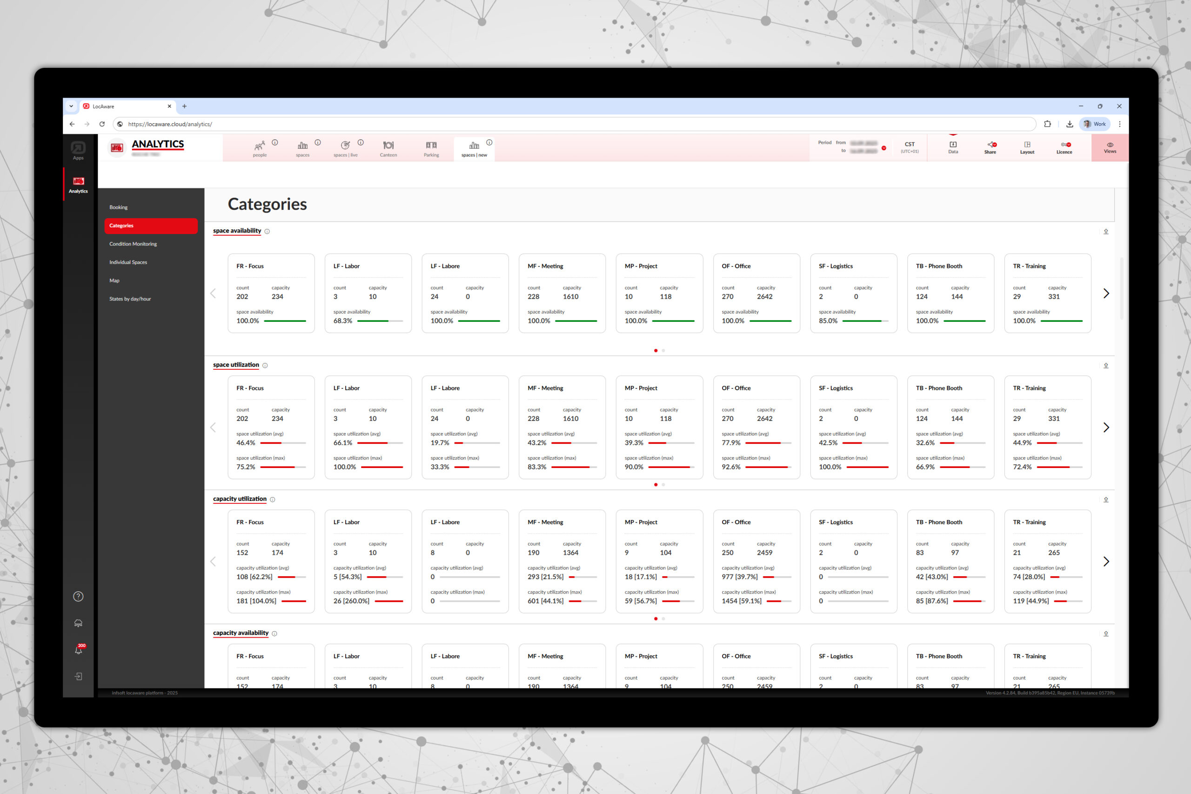Image resolution: width=1191 pixels, height=794 pixels.
Task: Pin the capacity utilization section
Action: point(1106,499)
